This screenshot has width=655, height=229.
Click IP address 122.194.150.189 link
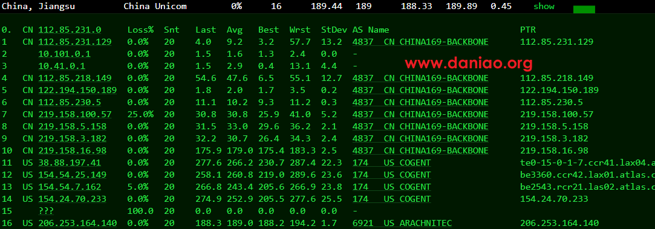click(77, 91)
